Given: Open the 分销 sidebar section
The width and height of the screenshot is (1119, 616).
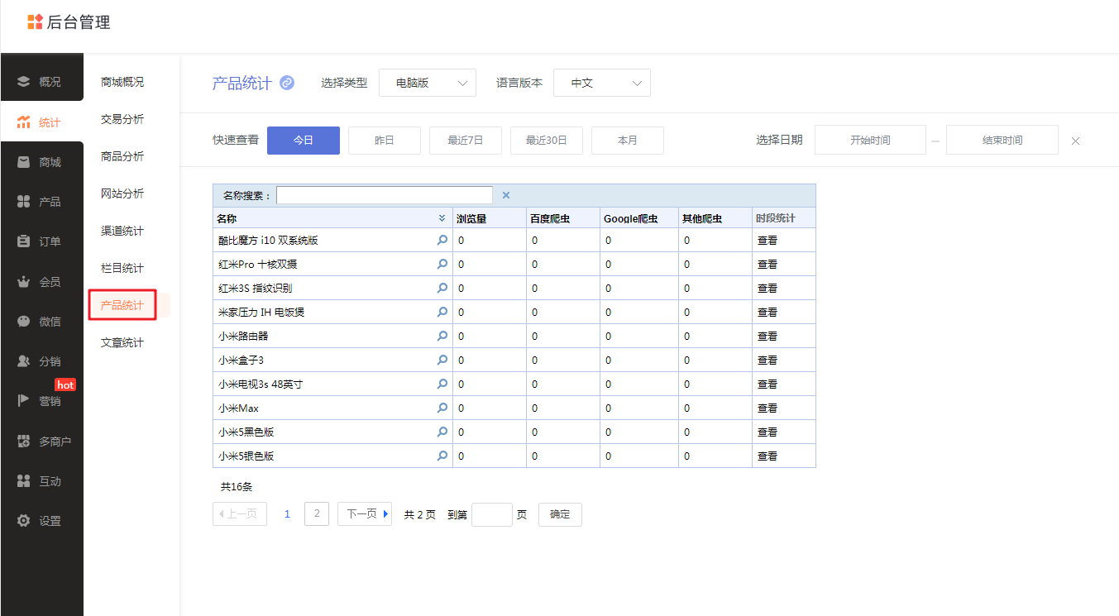Looking at the screenshot, I should pyautogui.click(x=41, y=361).
